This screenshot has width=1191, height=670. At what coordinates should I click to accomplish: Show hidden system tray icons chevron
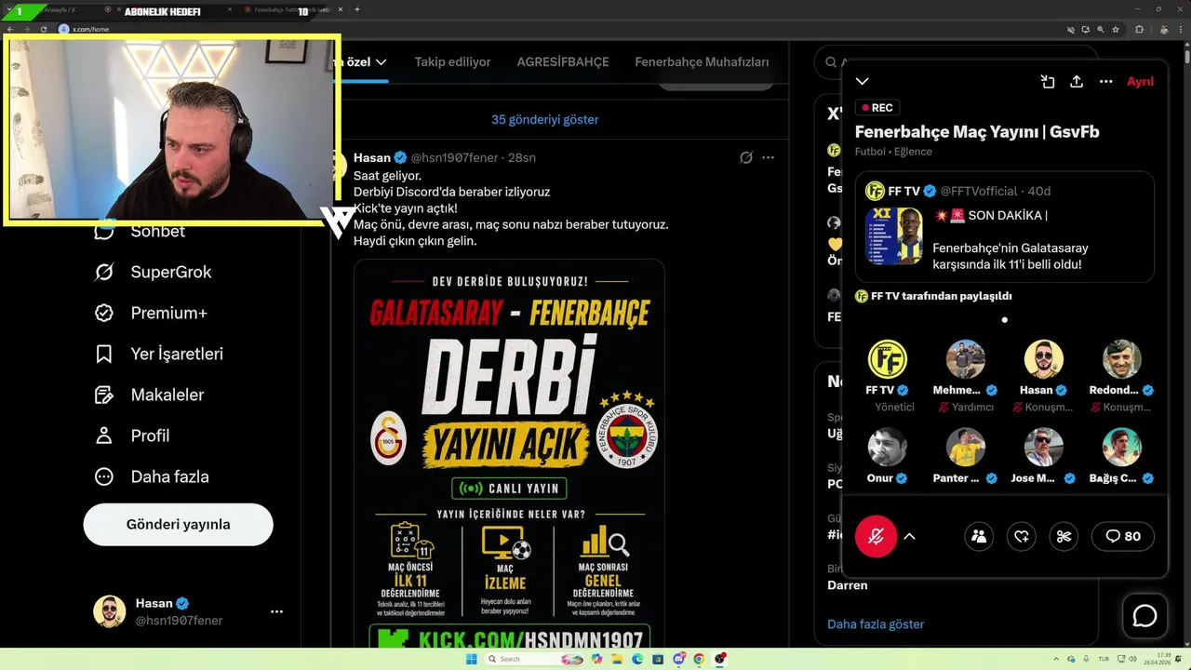click(1056, 659)
